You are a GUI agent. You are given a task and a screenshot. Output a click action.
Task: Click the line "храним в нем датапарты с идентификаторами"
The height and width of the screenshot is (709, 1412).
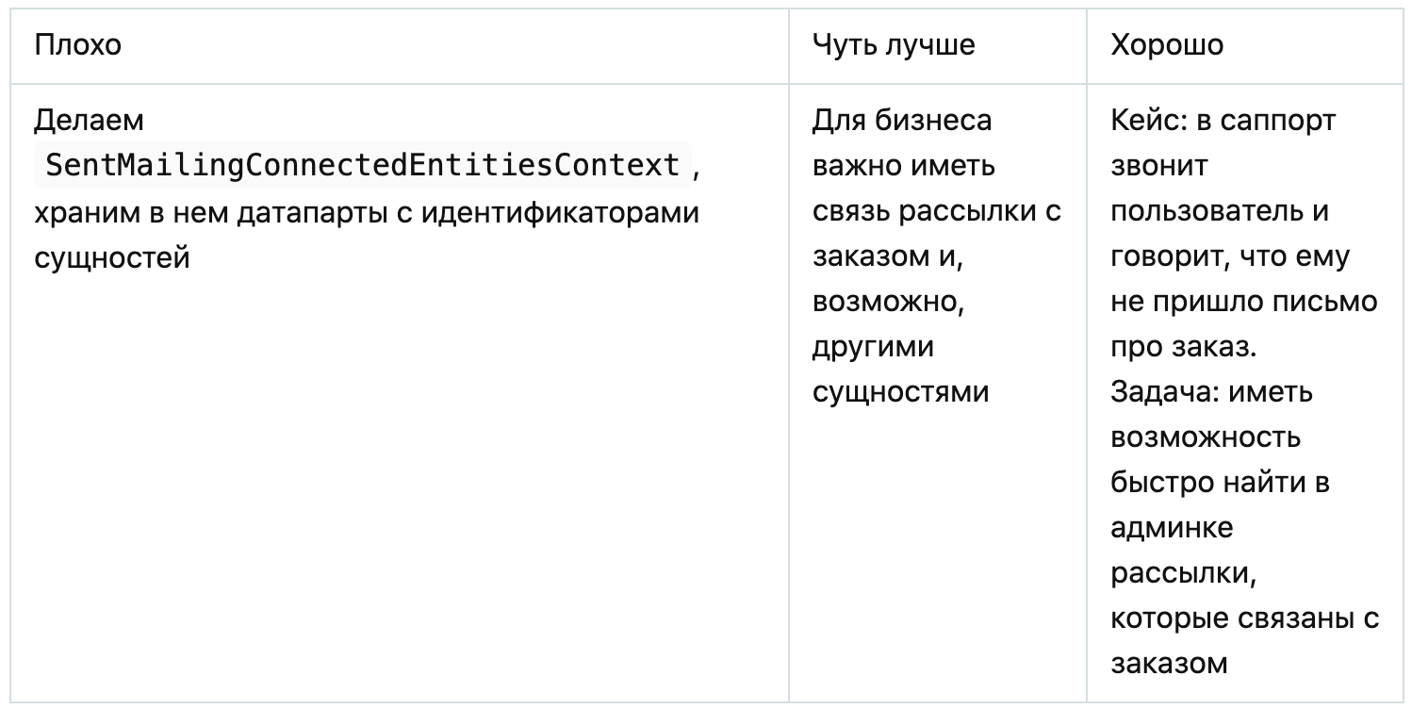[x=367, y=211]
